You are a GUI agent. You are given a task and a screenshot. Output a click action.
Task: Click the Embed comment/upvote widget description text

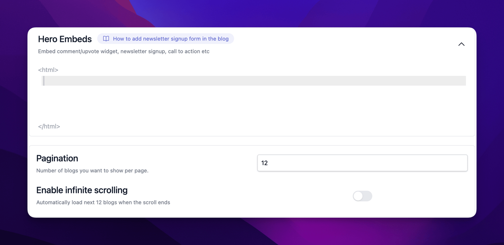tap(124, 51)
